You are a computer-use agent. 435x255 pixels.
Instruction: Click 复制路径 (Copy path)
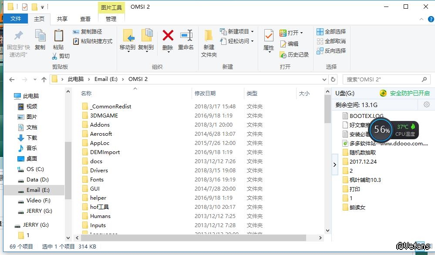click(x=88, y=32)
